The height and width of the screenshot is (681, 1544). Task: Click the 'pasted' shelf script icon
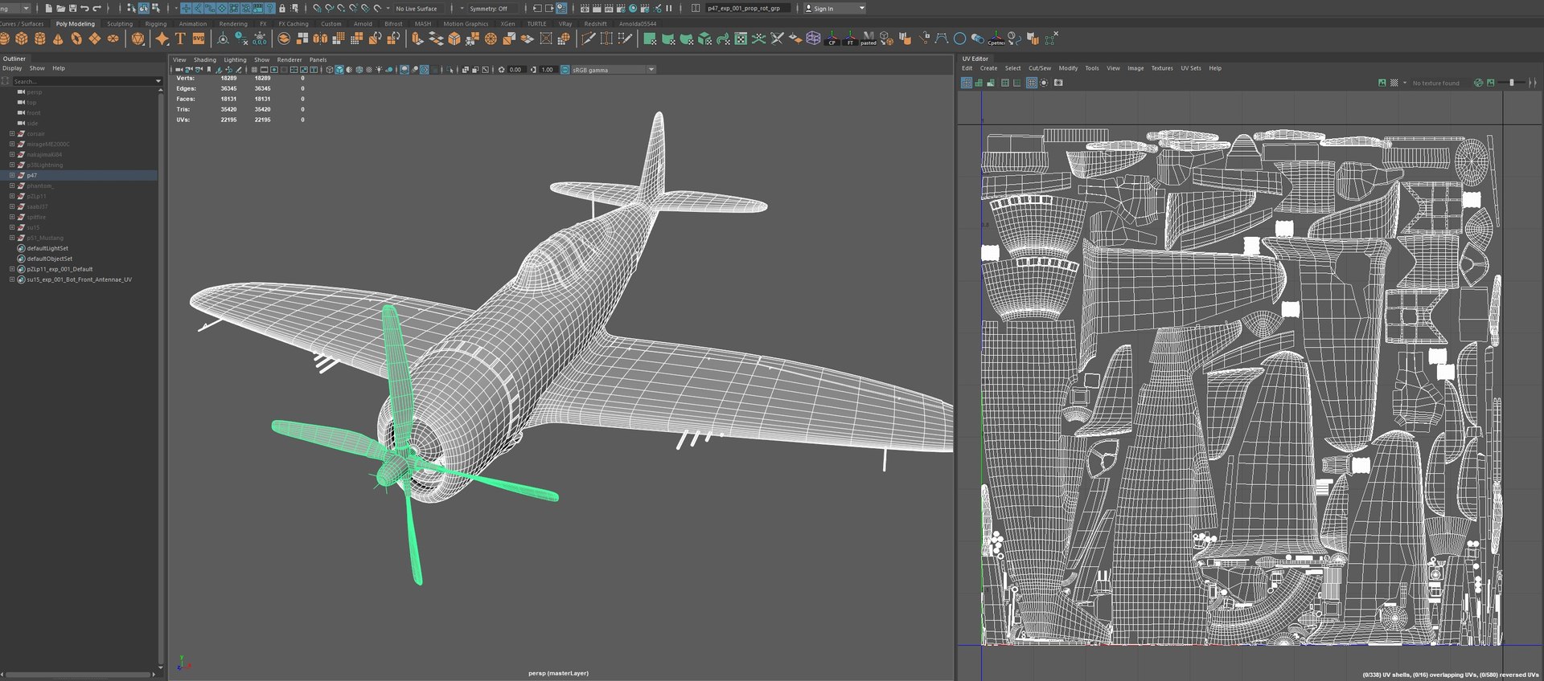pos(868,39)
